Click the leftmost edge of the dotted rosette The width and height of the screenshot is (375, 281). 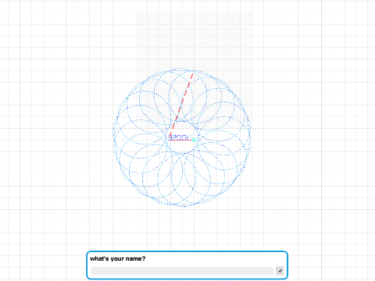coord(114,137)
